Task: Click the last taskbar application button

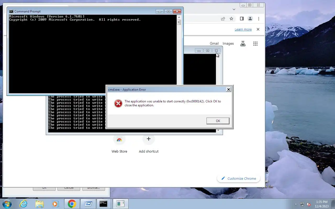Action: (x=120, y=204)
